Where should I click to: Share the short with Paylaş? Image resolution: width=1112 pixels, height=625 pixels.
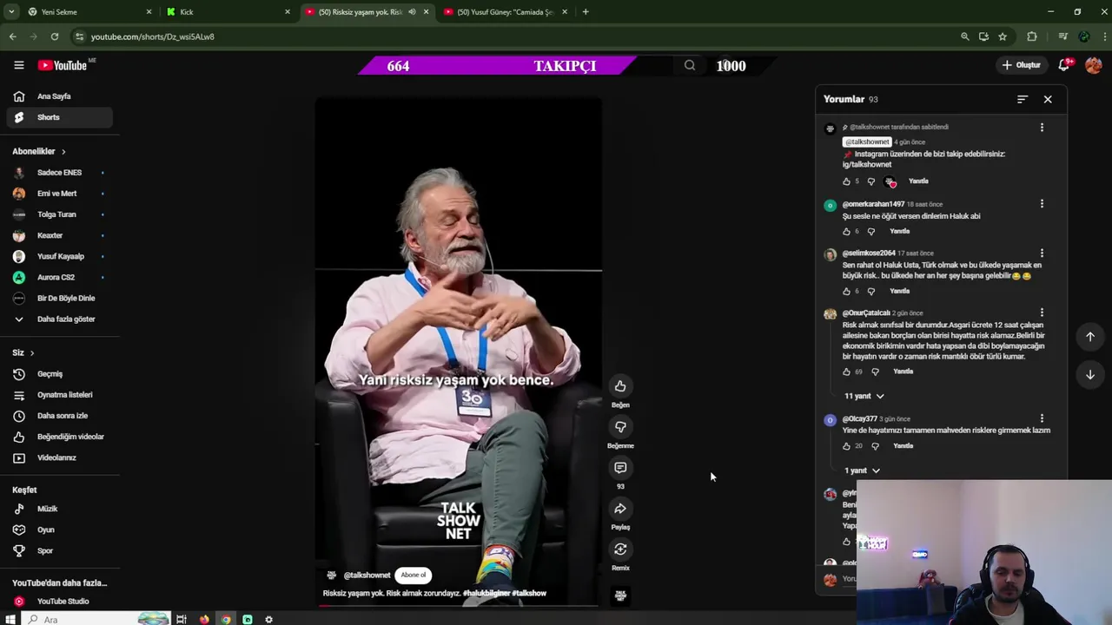(x=620, y=509)
